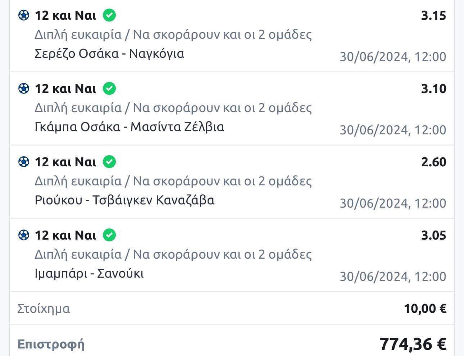The image size is (464, 356).
Task: Open the Ιμαμπάρι - Σανούκι match
Action: coord(89,274)
